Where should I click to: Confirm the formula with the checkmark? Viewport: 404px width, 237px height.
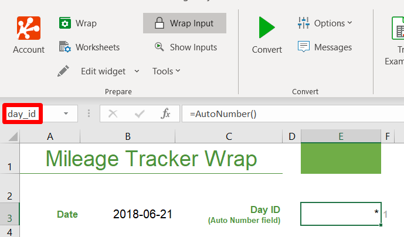(x=140, y=114)
